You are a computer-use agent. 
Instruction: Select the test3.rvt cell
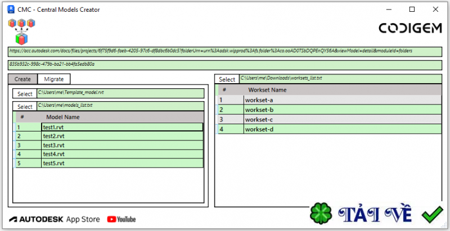122,145
